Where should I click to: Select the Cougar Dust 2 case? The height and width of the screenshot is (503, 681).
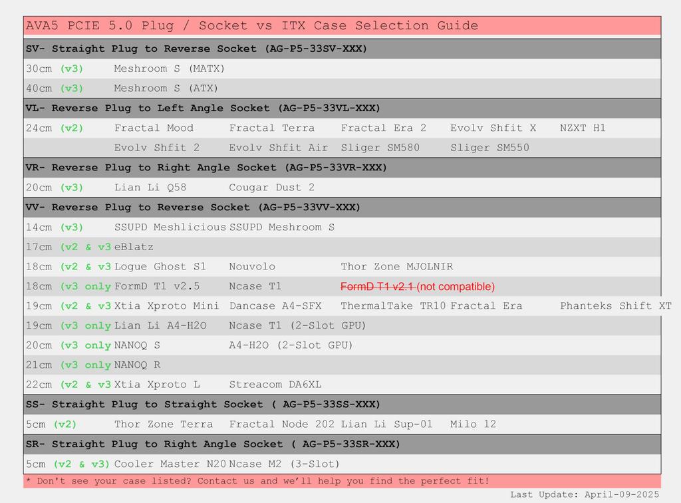point(271,187)
